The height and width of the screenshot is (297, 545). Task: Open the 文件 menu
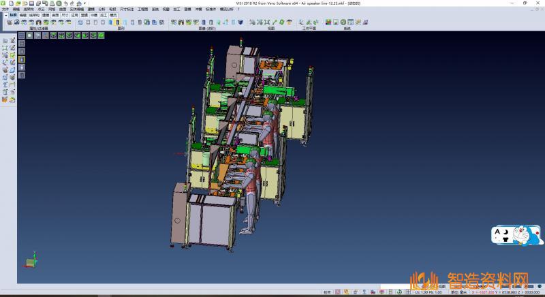tap(5, 9)
